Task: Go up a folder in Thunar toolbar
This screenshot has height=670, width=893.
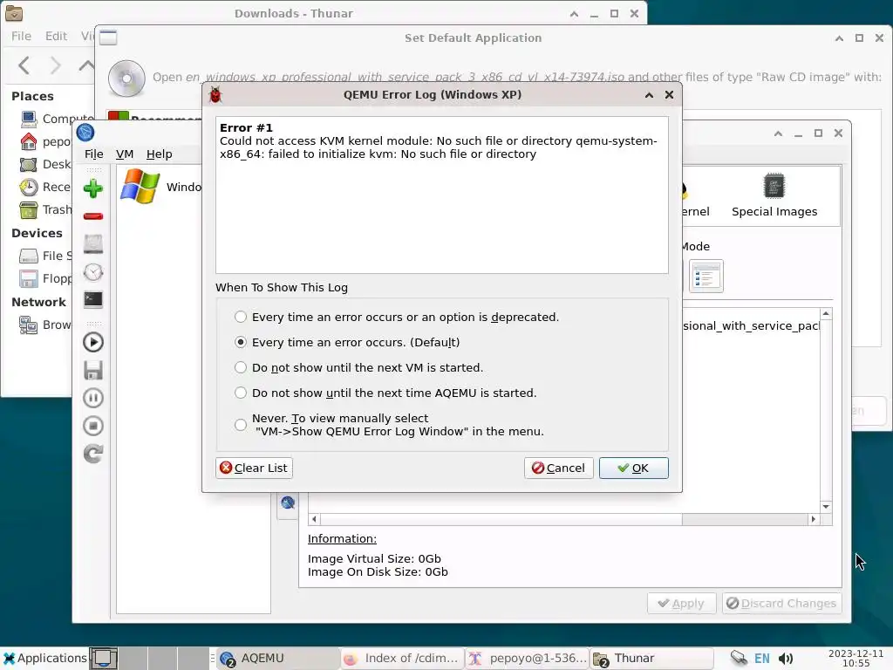Action: pos(86,65)
